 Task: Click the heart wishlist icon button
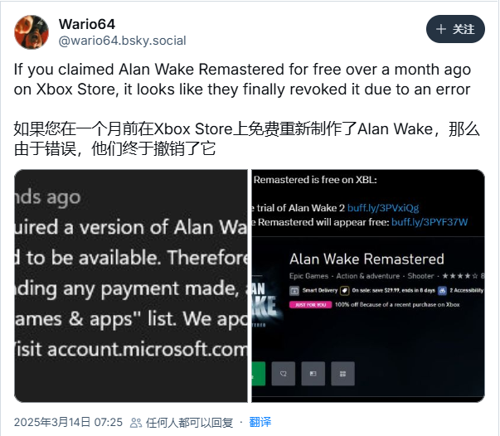[283, 374]
